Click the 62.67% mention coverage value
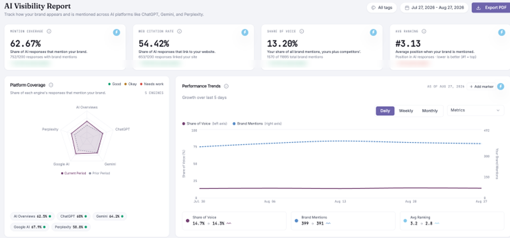This screenshot has width=510, height=238. tap(25, 44)
